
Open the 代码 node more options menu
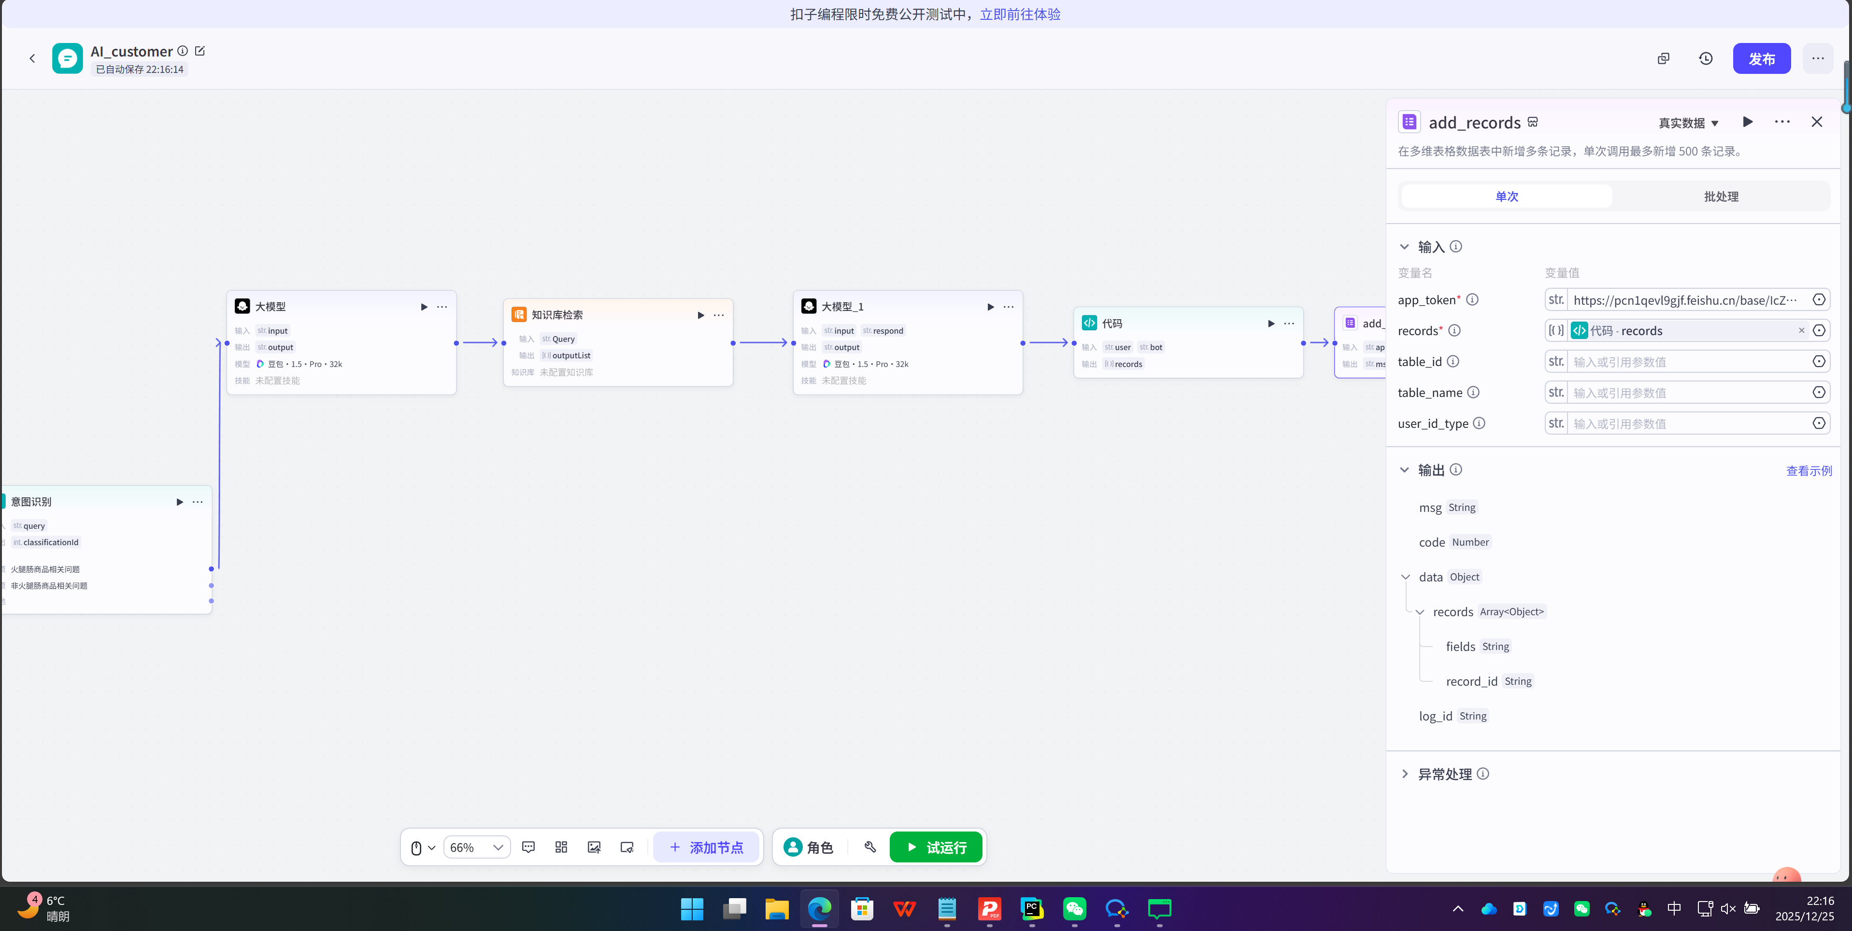coord(1289,324)
